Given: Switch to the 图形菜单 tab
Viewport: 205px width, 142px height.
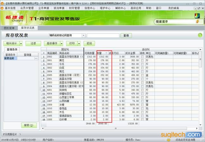Looking at the screenshot, I should (9, 28).
